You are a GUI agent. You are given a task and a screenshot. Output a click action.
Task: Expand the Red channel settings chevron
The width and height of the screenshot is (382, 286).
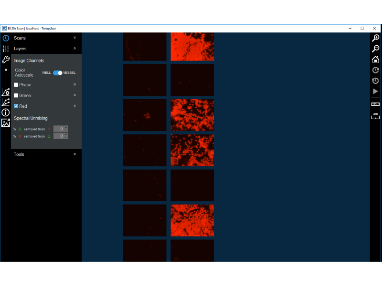(x=75, y=106)
